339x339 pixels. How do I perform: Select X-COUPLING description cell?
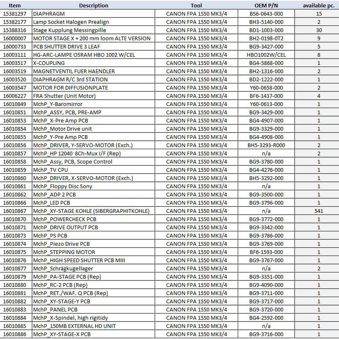pos(93,63)
